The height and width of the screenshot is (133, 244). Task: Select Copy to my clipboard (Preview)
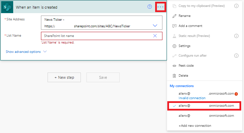pos(202,6)
